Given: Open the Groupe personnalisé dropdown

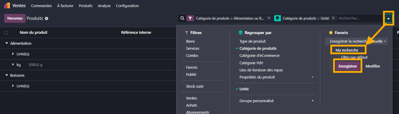Looking at the screenshot, I should click(276, 101).
